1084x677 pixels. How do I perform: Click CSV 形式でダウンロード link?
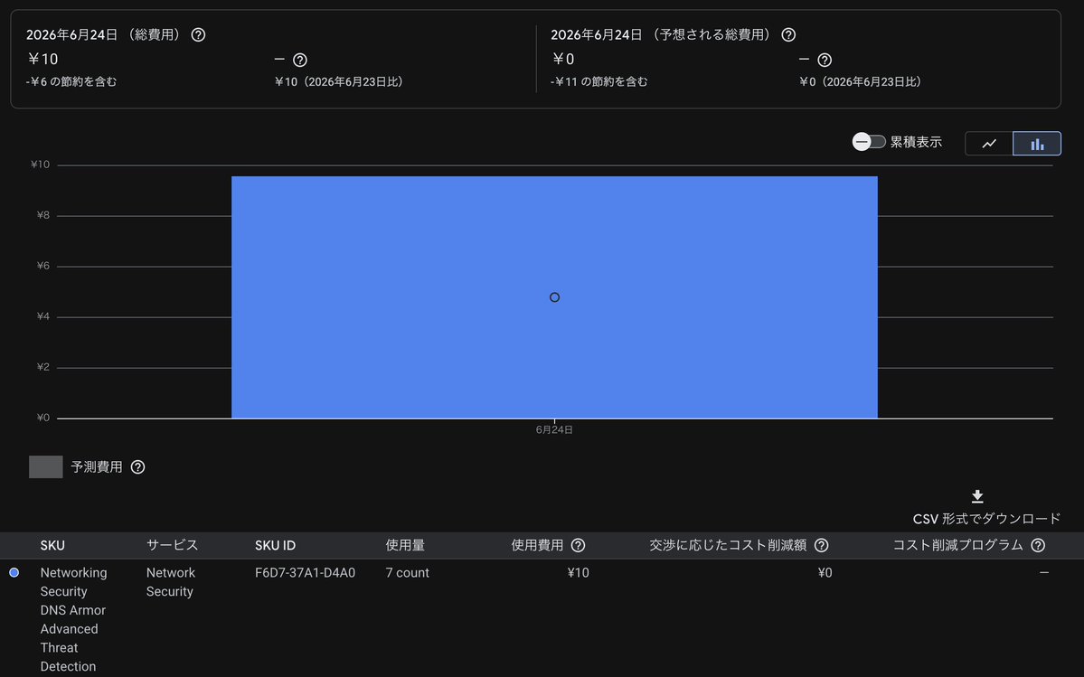[986, 519]
